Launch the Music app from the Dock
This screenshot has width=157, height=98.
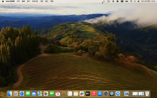coord(94,94)
